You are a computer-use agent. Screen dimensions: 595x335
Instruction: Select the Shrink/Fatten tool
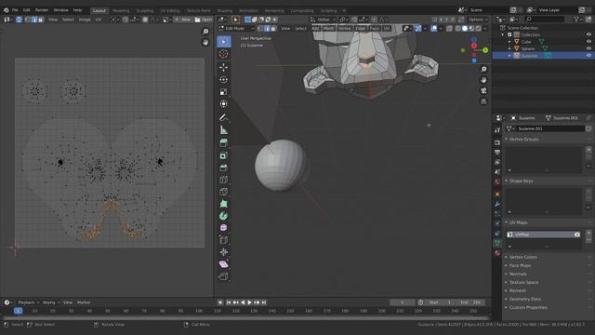pyautogui.click(x=223, y=252)
